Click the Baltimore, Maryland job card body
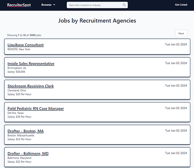The height and width of the screenshot is (168, 194). click(97, 157)
